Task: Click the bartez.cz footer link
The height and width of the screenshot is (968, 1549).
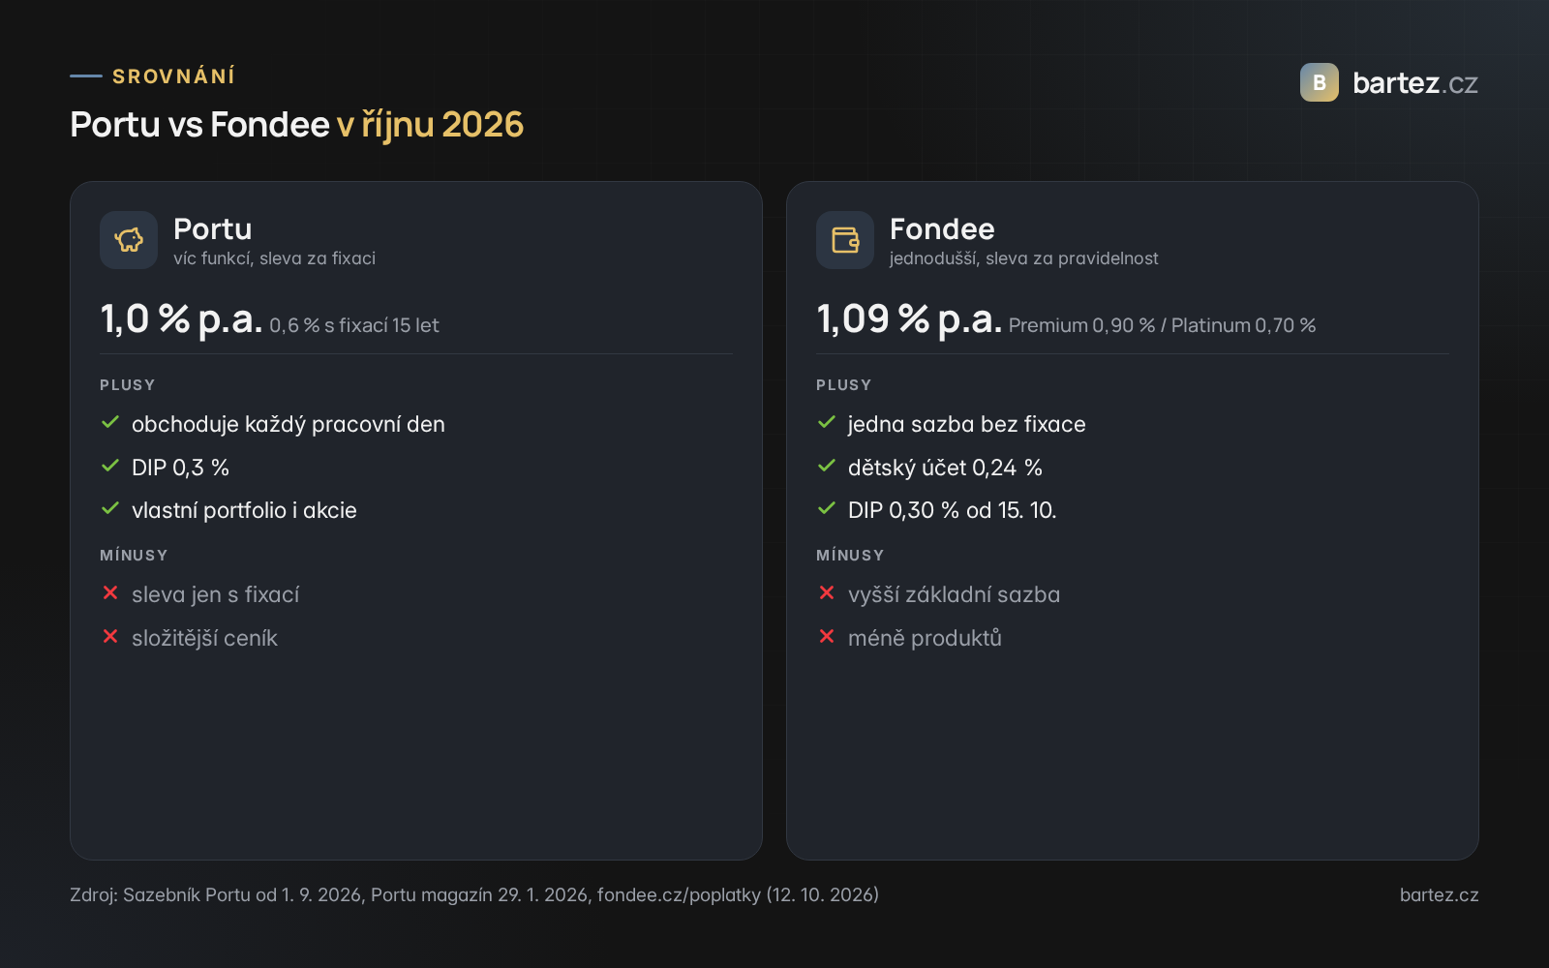Action: tap(1439, 895)
